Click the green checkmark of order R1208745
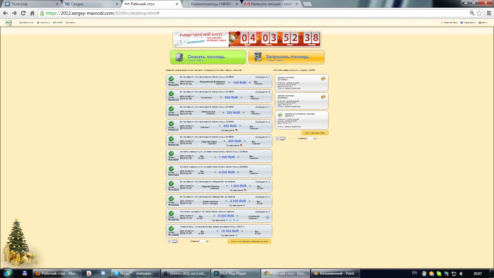Viewport: 494px width, 278px height. coord(171,213)
